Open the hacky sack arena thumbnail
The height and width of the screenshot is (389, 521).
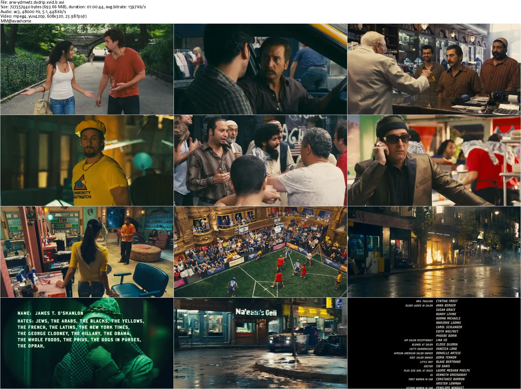click(260, 252)
